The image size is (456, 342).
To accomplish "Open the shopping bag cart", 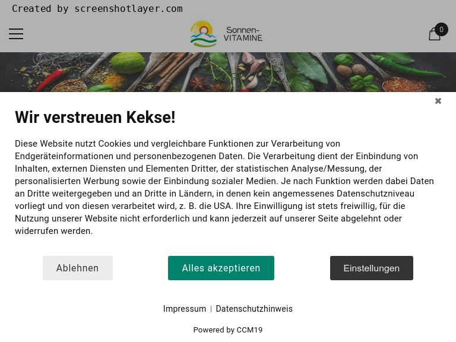I will pos(435,34).
